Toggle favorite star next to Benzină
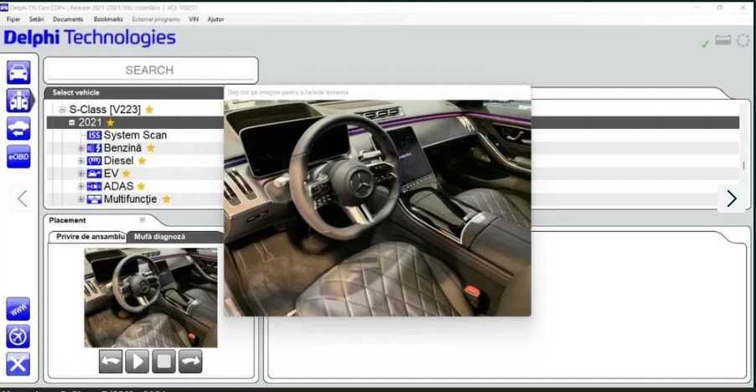Image resolution: width=756 pixels, height=392 pixels. tap(150, 148)
